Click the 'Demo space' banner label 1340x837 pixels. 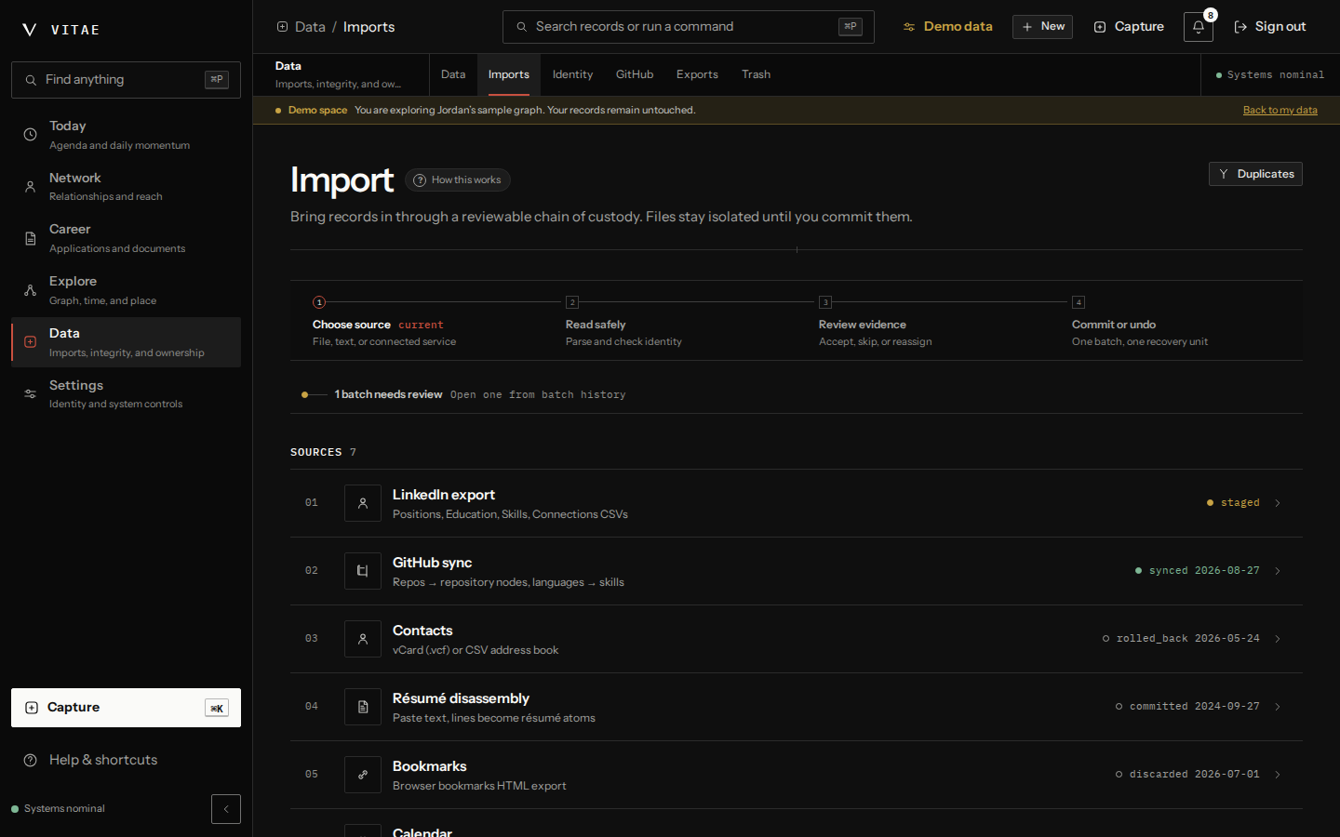[317, 110]
